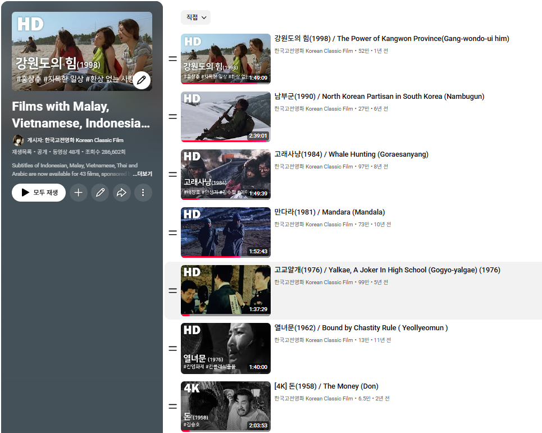Click the edit pencil on playlist cover image
This screenshot has height=433, width=542.
pos(142,80)
